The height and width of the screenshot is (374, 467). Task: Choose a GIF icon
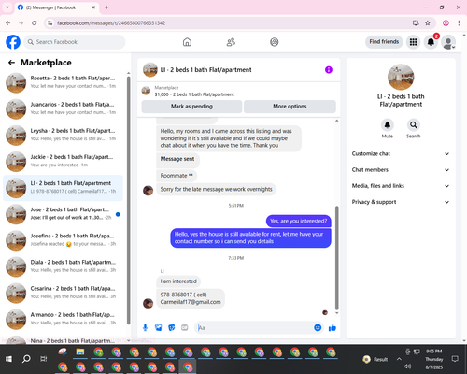click(185, 327)
